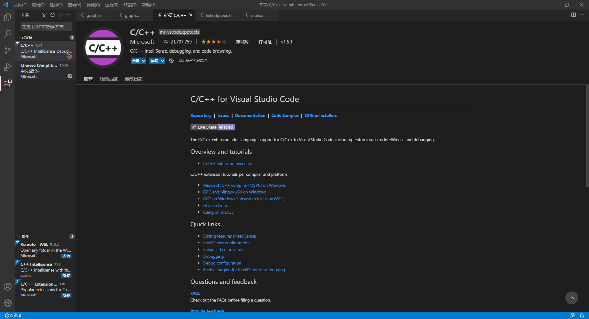Open gear settings for Chinese language pack
589x319 pixels.
(x=70, y=76)
